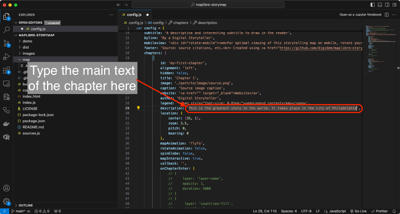
Task: Click Go Live in status bar
Action: click(358, 211)
